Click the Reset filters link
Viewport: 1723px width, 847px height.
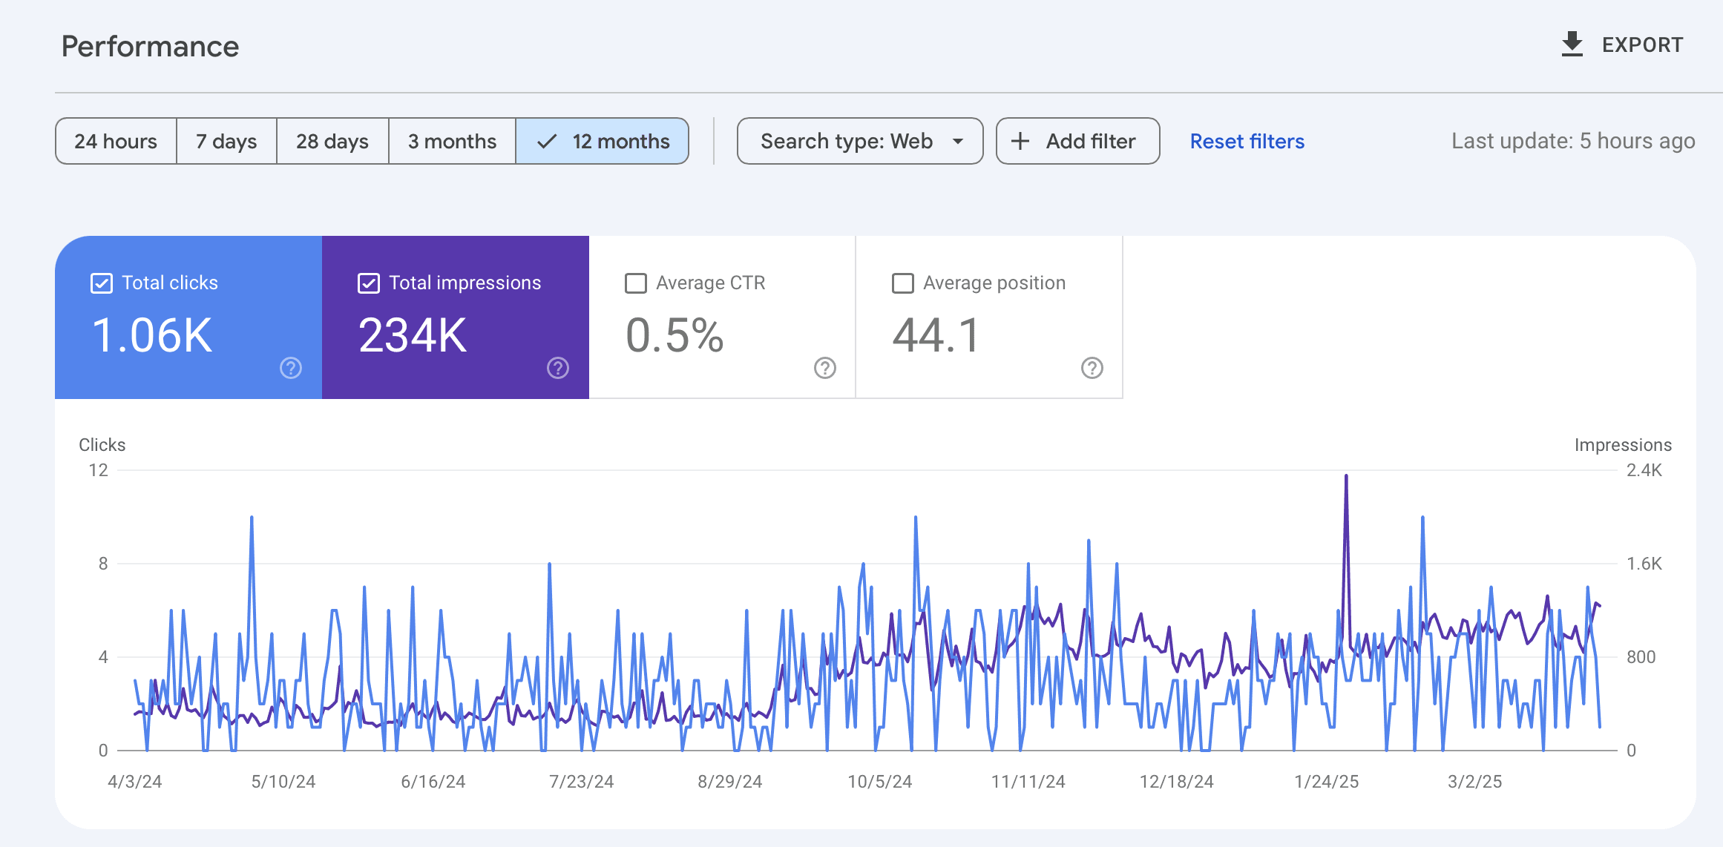click(1247, 141)
